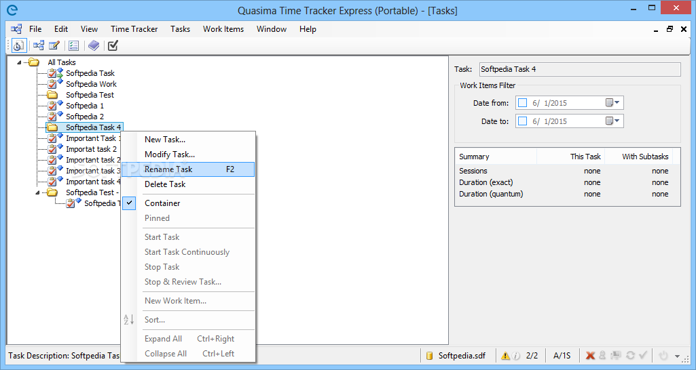Click the task icon beside Softpedia Work
The height and width of the screenshot is (370, 696).
(x=55, y=84)
